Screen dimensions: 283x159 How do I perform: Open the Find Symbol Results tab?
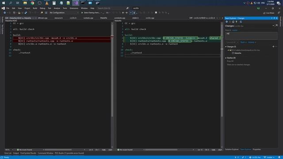tap(28, 153)
